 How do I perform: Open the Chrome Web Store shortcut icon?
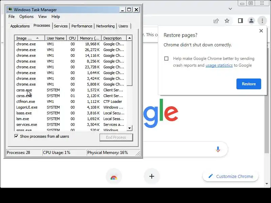[114, 176]
